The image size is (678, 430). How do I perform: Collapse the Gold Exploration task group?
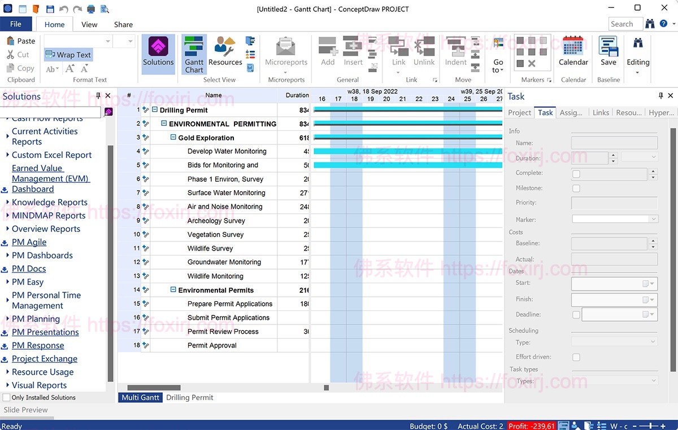click(173, 137)
